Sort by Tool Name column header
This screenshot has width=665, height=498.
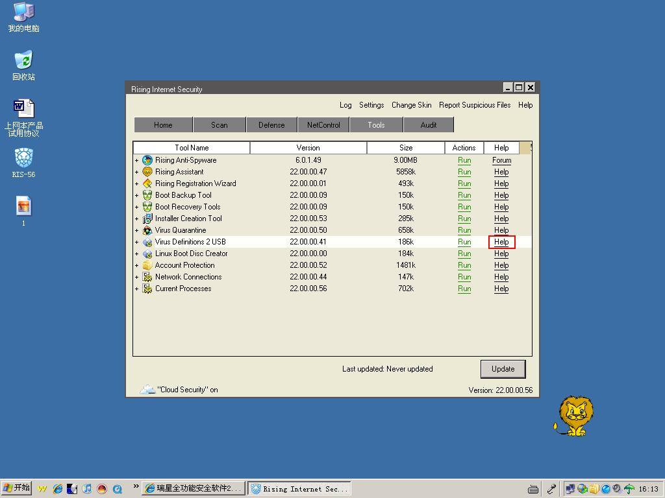(192, 148)
